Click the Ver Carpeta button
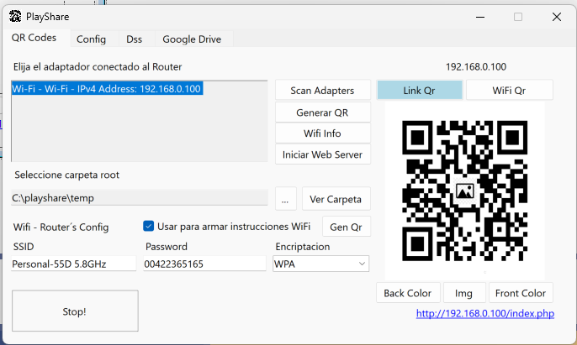Image resolution: width=577 pixels, height=345 pixels. click(336, 199)
